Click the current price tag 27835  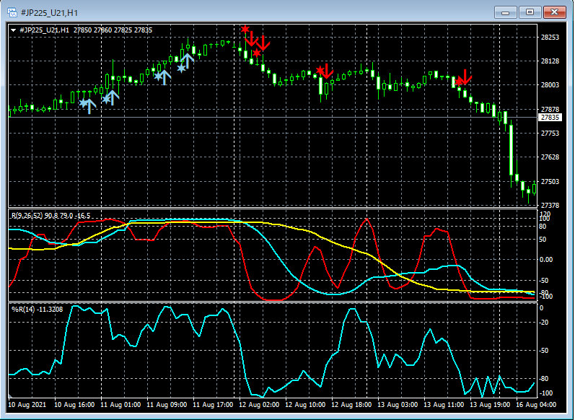pos(550,117)
